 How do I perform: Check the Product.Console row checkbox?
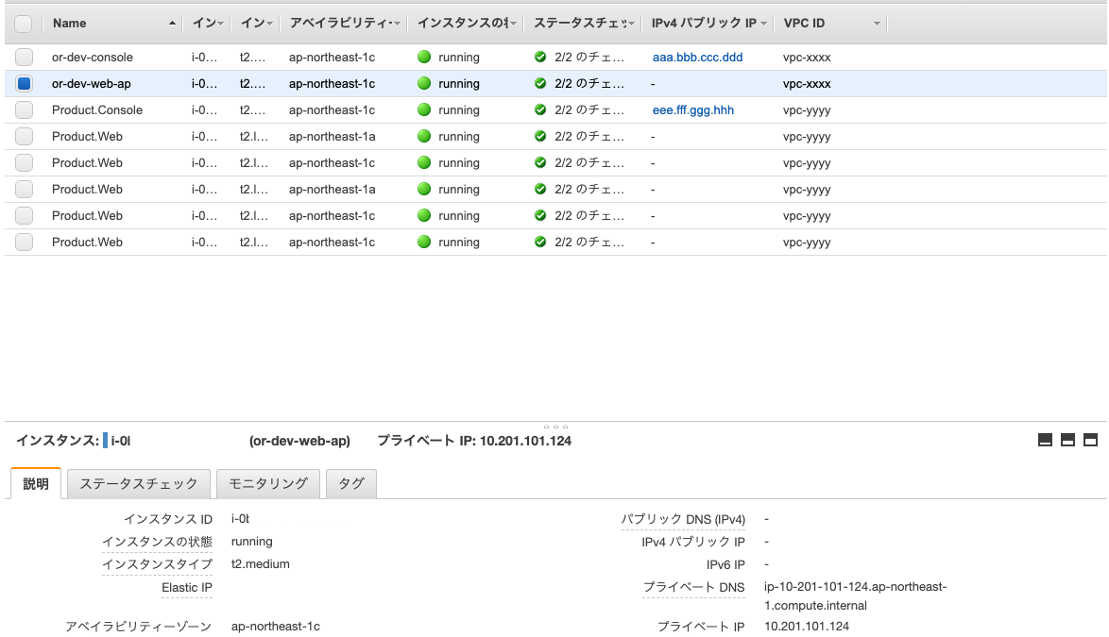tap(24, 109)
